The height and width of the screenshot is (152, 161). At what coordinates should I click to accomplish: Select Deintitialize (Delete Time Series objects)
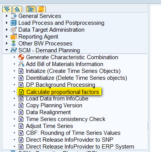pos(76,78)
